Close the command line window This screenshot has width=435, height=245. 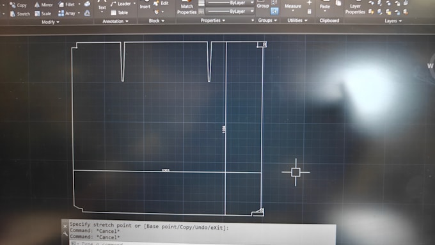(x=65, y=226)
